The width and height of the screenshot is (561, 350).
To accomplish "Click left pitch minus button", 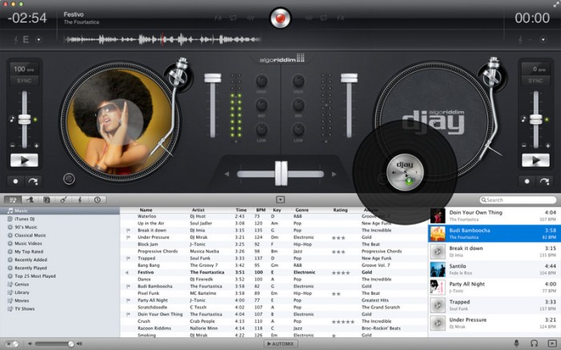I will [x=13, y=146].
